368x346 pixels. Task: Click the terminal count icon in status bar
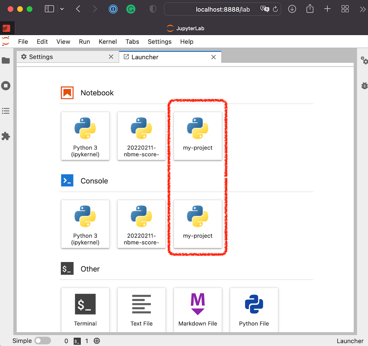(x=77, y=341)
